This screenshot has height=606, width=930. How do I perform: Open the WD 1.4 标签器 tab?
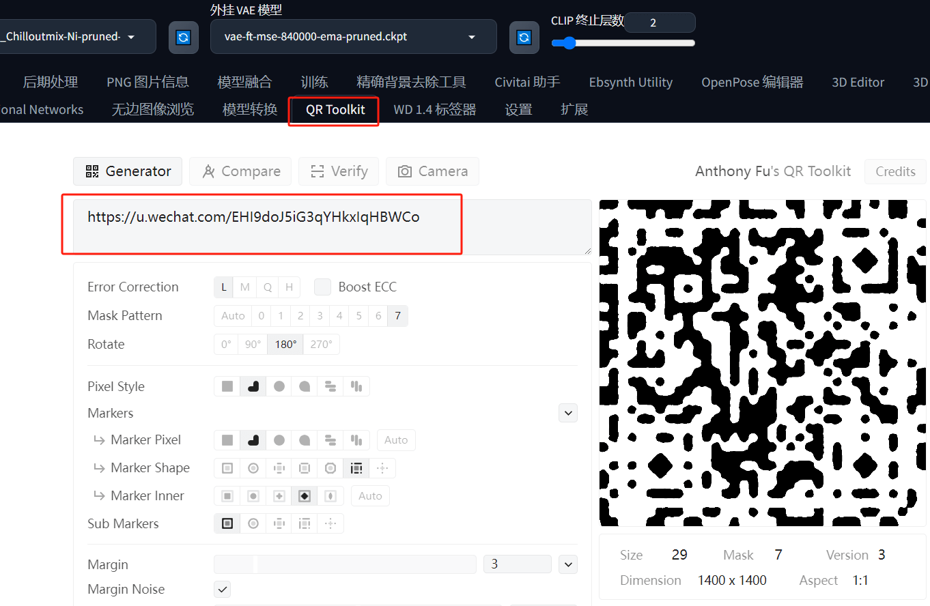click(x=435, y=110)
